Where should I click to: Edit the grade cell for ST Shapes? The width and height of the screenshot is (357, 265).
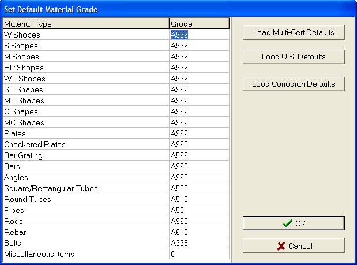[x=199, y=89]
